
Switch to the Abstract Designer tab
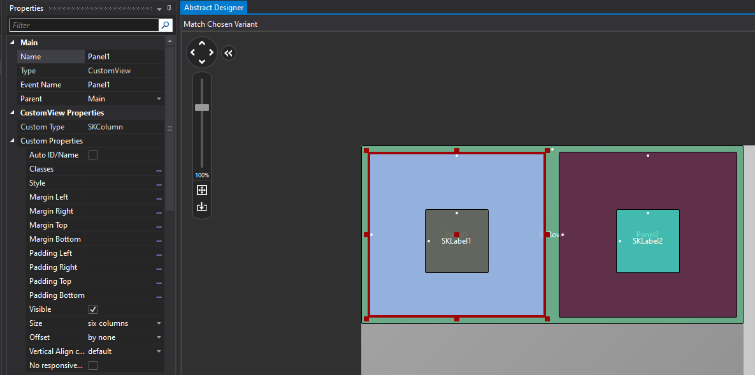point(214,8)
